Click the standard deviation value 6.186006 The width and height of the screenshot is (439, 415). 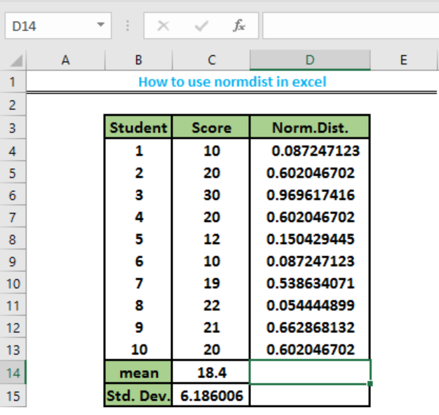tap(211, 395)
